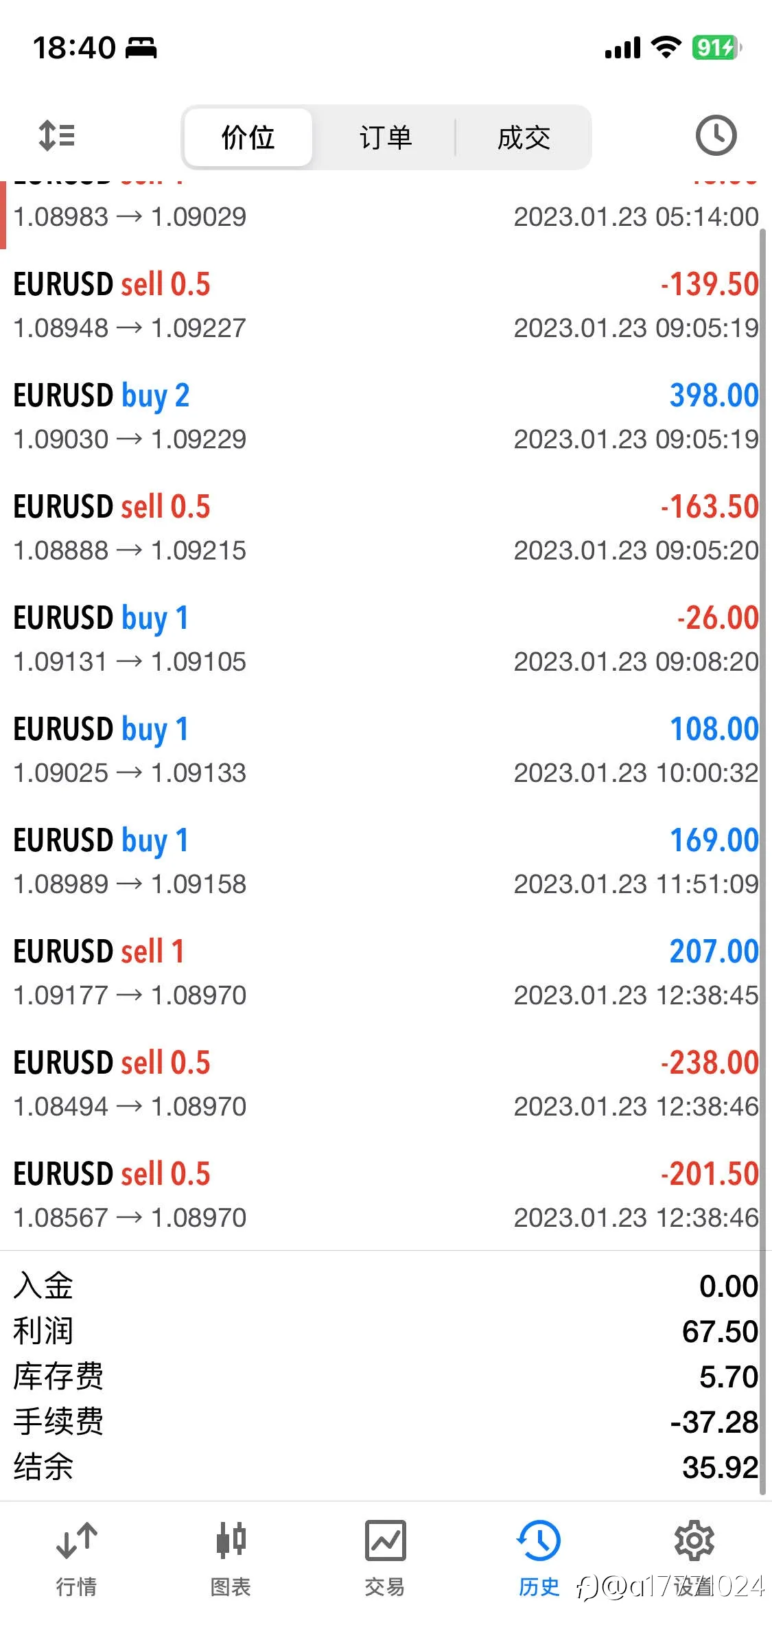The width and height of the screenshot is (772, 1627).
Task: Tap the 结余 balance summary row
Action: 386,1467
